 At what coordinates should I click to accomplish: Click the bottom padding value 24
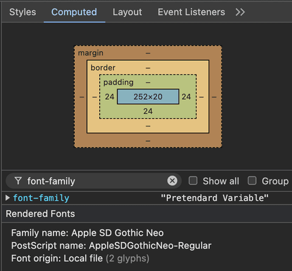tap(148, 111)
